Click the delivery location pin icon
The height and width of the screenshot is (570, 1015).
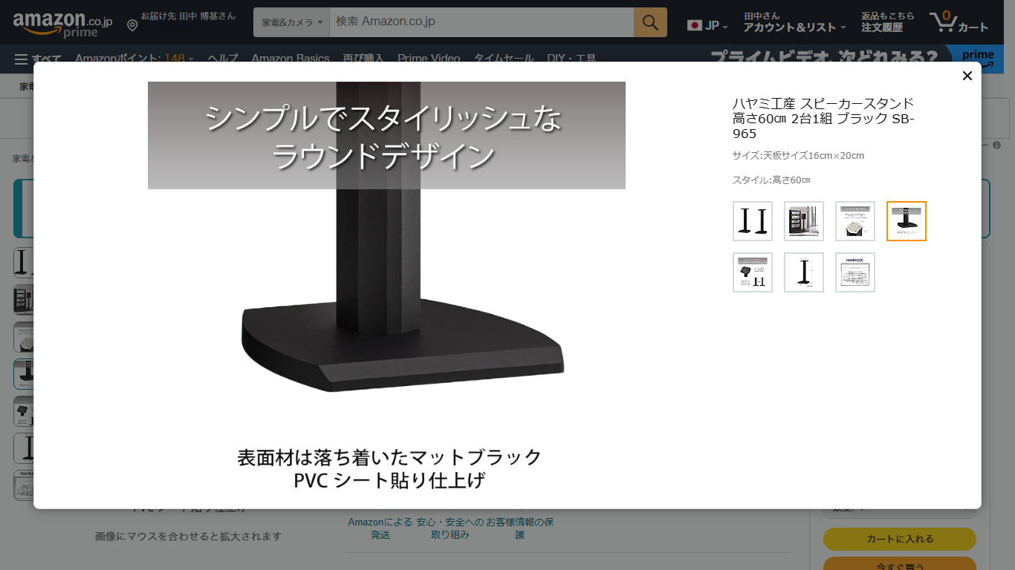point(132,26)
